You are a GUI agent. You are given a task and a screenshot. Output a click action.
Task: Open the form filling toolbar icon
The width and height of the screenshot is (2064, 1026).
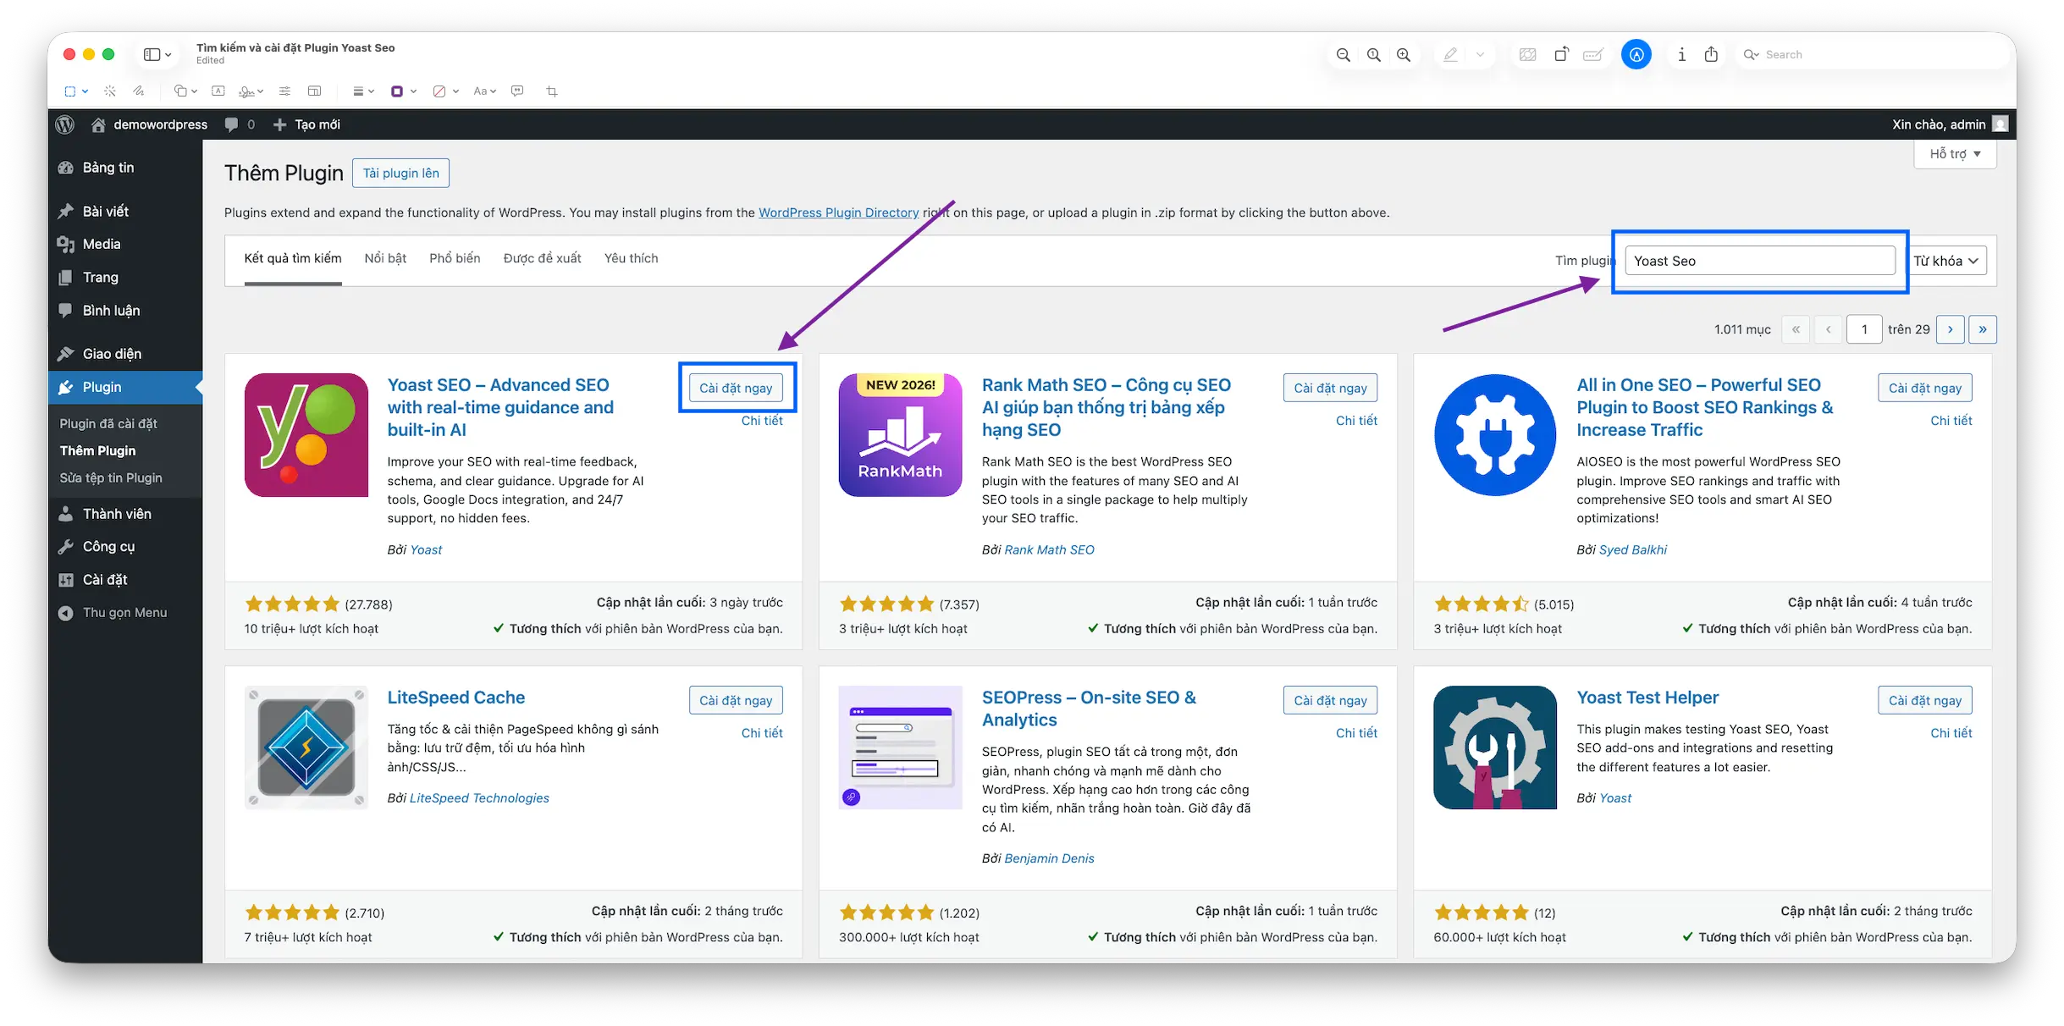pos(1592,55)
